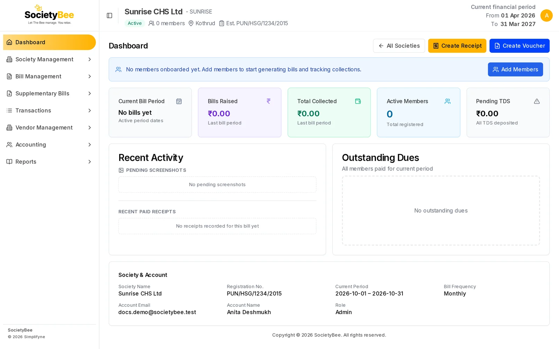Expand the Accounting chevron
Viewport: 559px width, 349px height.
[89, 144]
